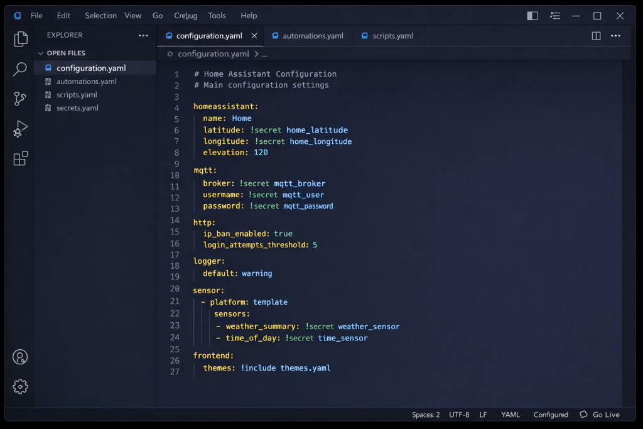
Task: Open the Tools menu
Action: pos(217,16)
